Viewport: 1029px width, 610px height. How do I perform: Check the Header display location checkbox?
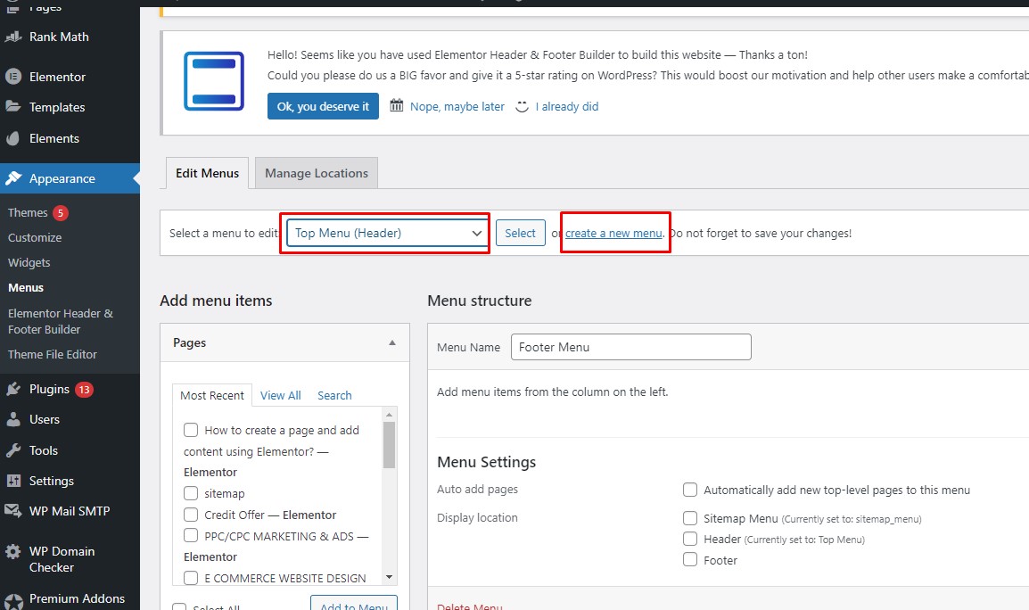690,539
